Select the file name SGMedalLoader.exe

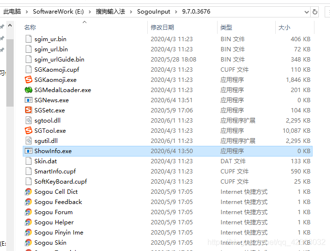pyautogui.click(x=63, y=90)
